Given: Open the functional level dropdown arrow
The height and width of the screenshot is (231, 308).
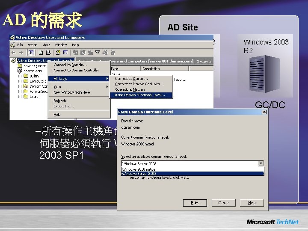Looking at the screenshot, I should 261,163.
